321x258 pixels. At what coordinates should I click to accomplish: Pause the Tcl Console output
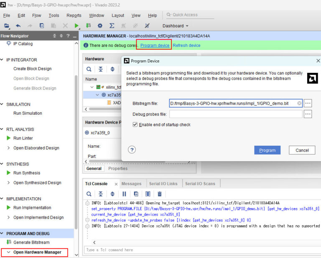[x=124, y=194]
